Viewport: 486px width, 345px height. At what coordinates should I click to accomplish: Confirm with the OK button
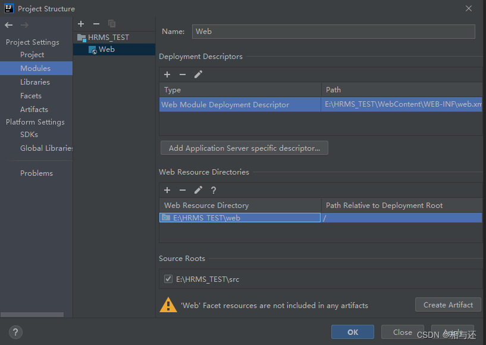tap(352, 332)
